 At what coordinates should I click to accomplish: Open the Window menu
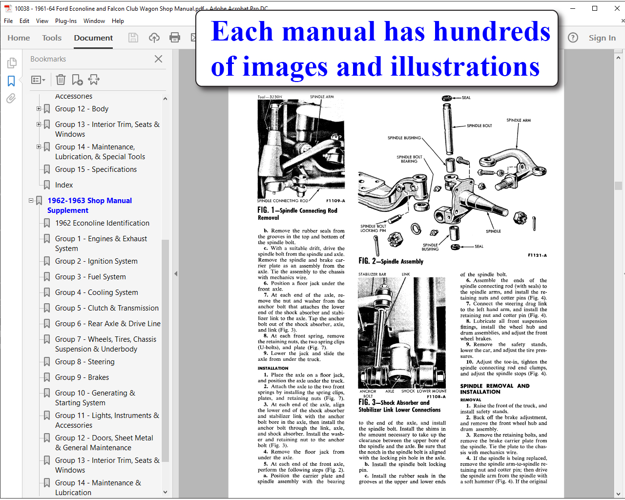point(94,21)
